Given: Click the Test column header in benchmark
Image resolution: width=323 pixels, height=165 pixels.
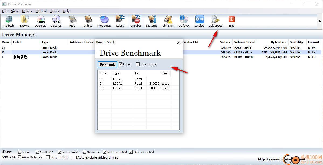Looking at the screenshot, I should [x=140, y=73].
